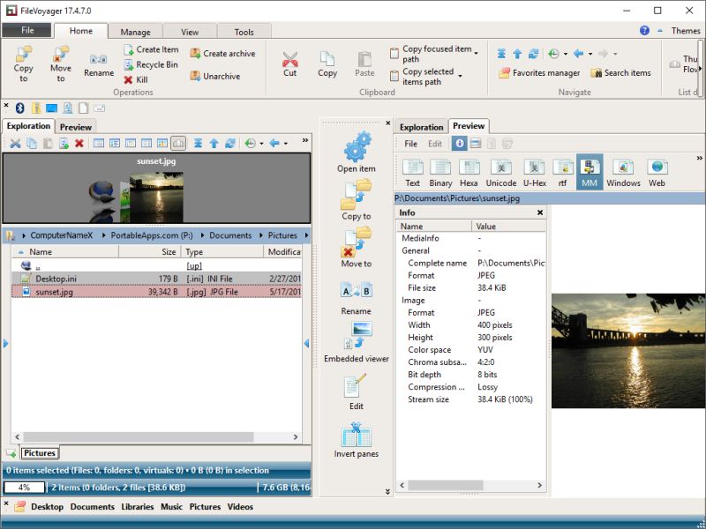Toggle the Bluetooth icon in the quick bar

[x=20, y=107]
